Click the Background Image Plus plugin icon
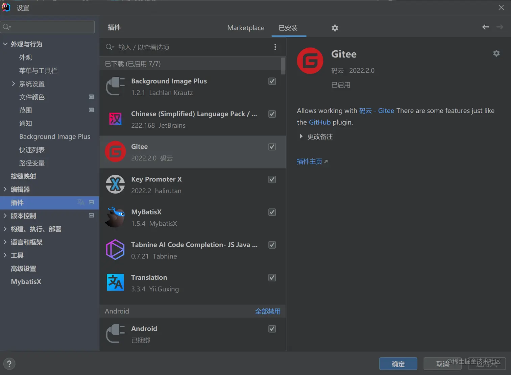Viewport: 511px width, 375px height. pyautogui.click(x=115, y=86)
